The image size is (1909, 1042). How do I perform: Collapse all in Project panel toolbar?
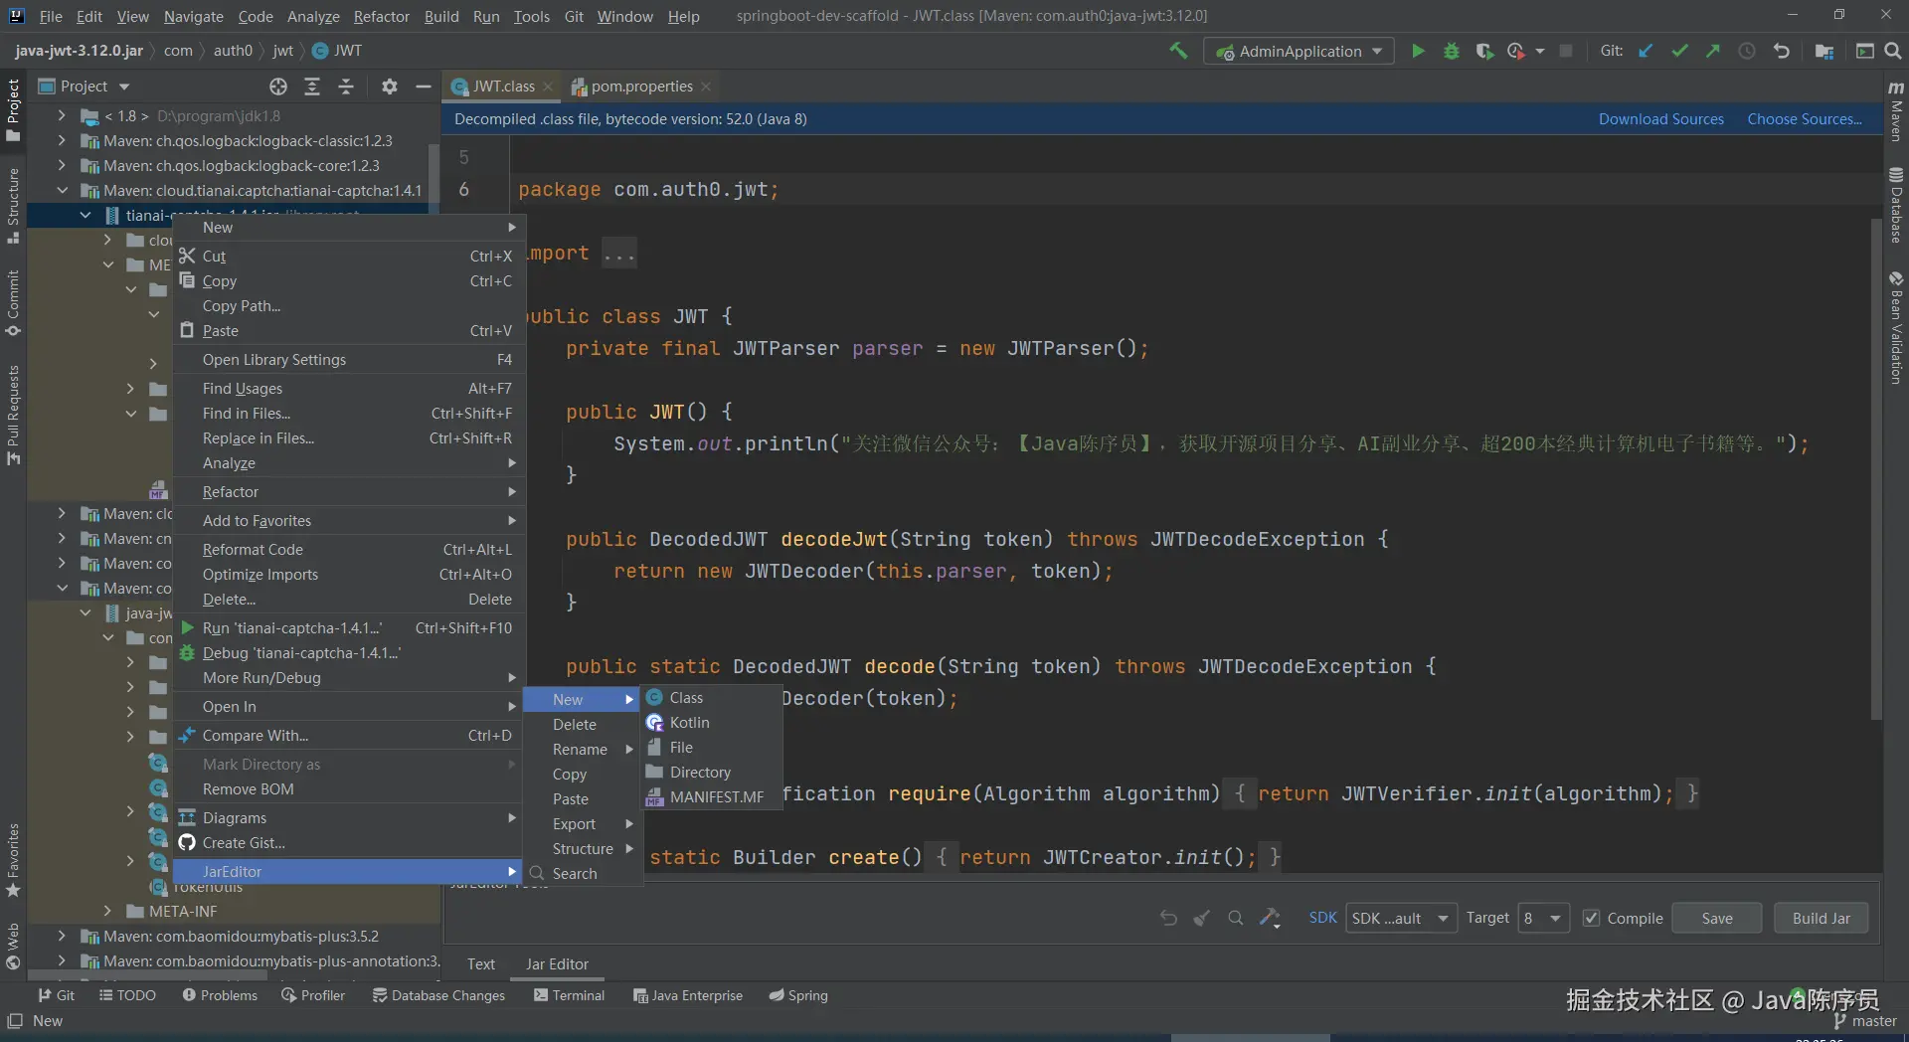point(345,87)
